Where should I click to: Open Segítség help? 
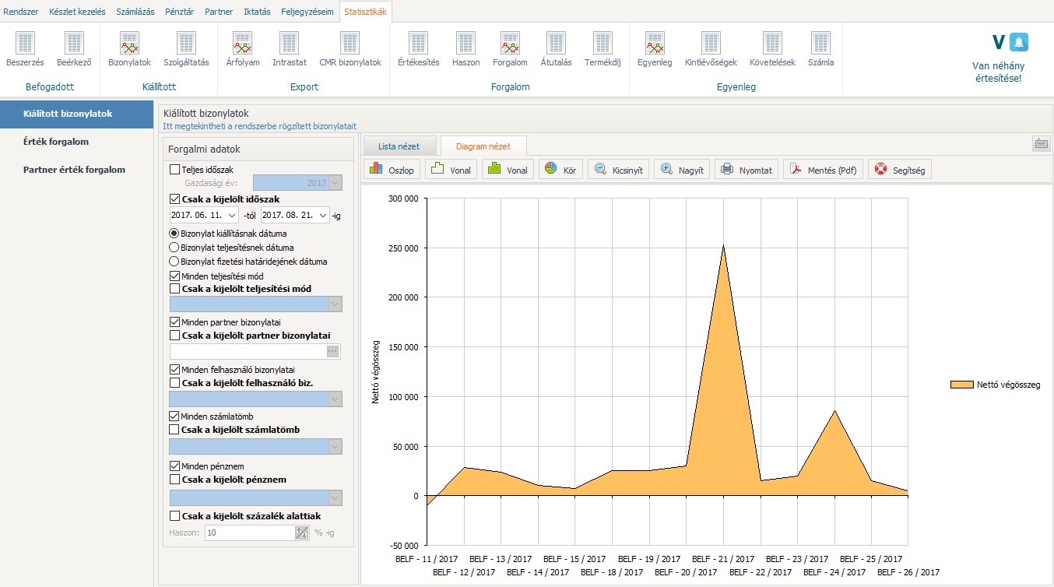900,169
